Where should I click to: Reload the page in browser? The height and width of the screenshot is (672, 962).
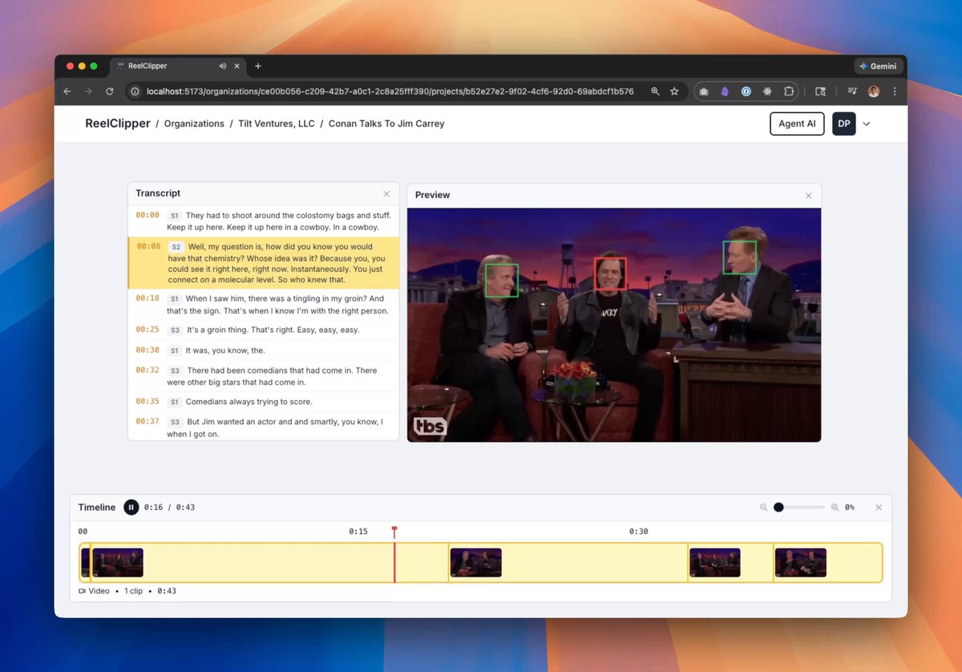coord(110,91)
